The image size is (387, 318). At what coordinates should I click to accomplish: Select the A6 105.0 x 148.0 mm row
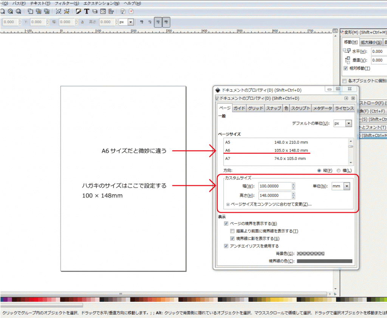pos(285,151)
